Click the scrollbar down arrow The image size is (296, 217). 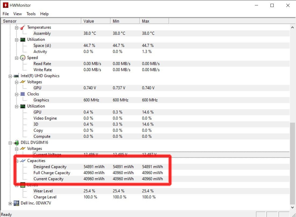[293, 207]
